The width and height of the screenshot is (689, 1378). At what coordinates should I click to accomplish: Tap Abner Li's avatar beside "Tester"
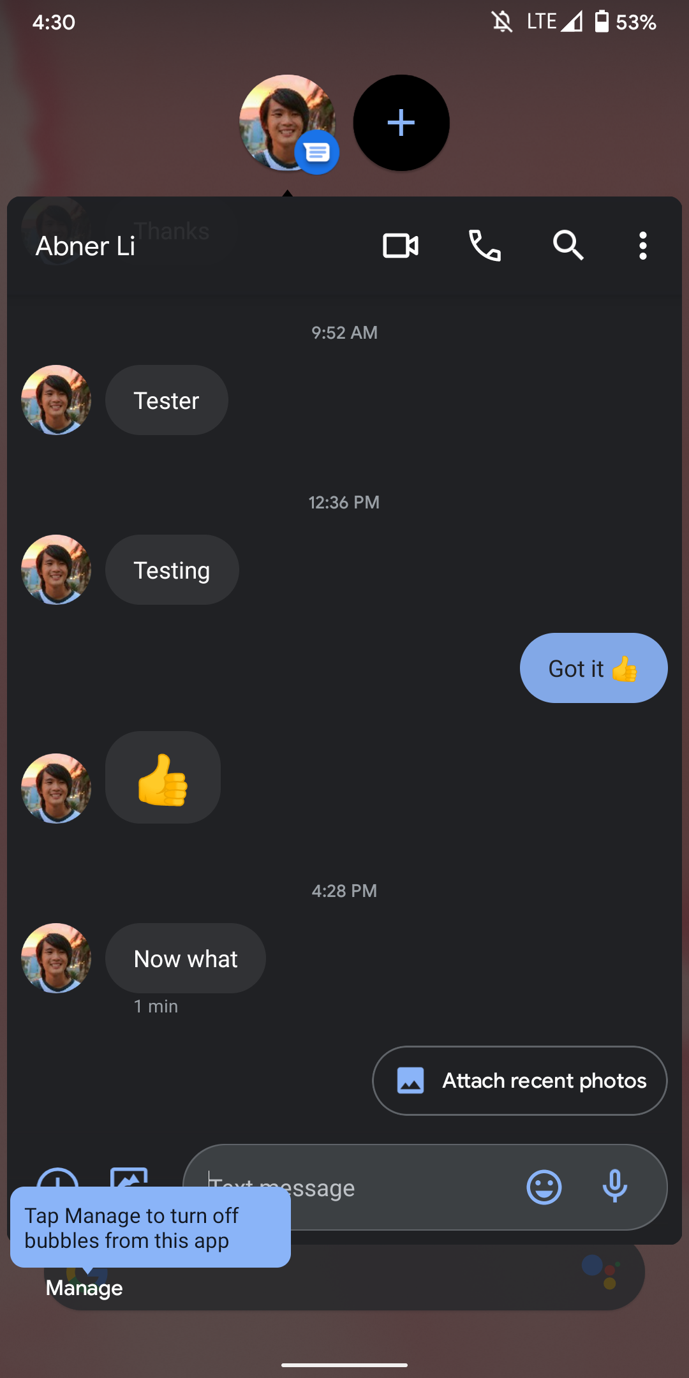coord(56,400)
